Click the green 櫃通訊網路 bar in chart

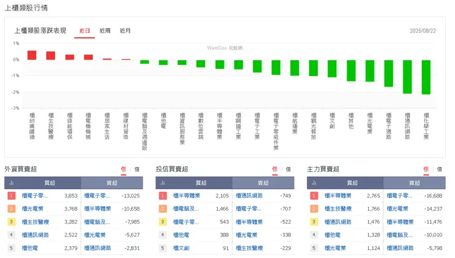(407, 77)
